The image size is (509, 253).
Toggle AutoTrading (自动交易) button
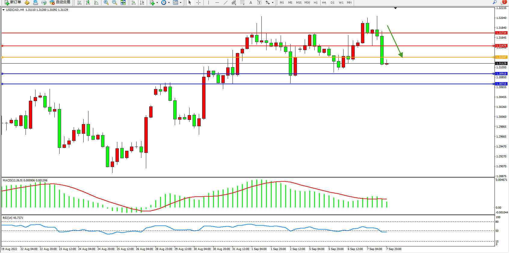(x=60, y=2)
